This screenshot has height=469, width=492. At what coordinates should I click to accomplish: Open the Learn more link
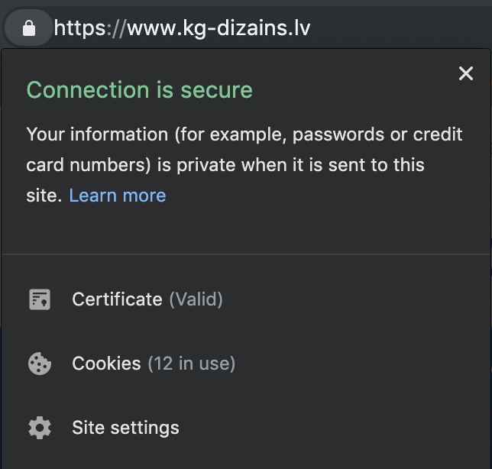117,196
